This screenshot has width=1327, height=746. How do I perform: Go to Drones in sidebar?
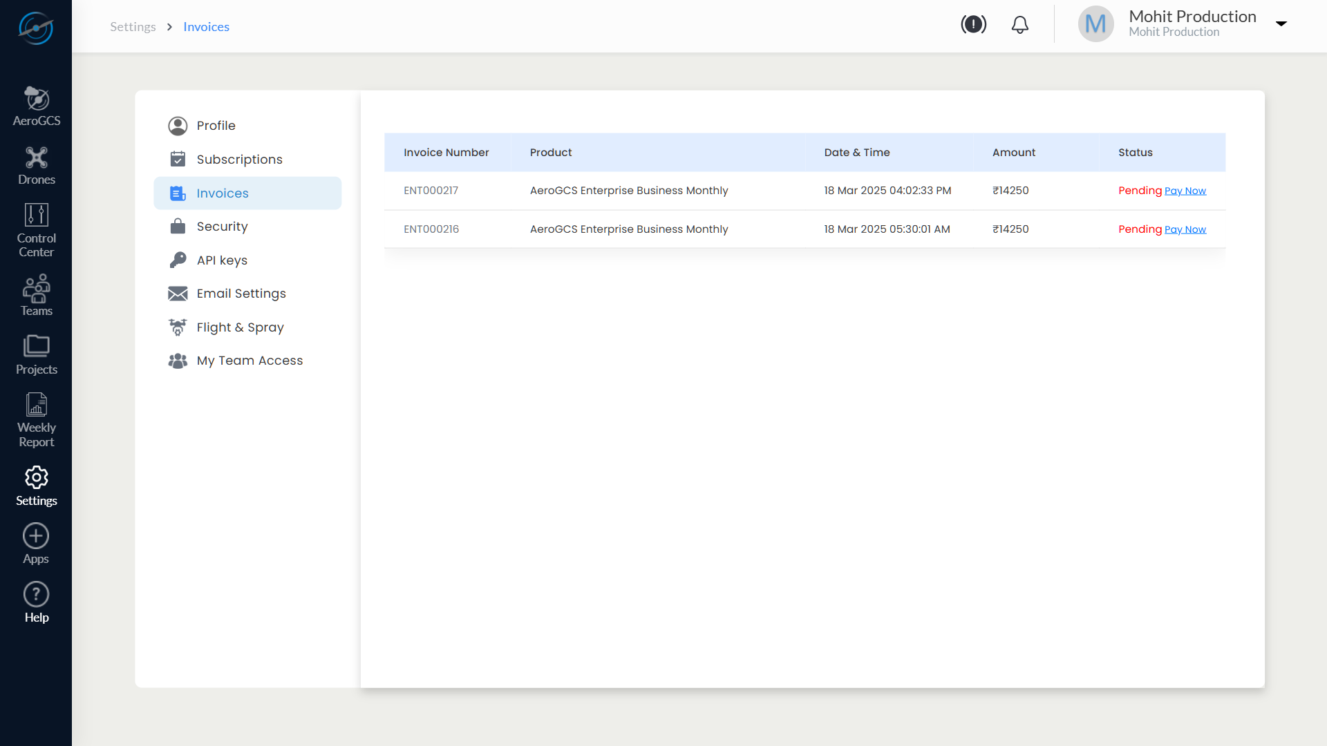[x=36, y=166]
